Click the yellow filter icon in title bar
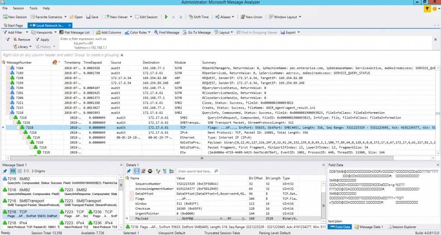Viewport: 441px width, 235px height. pos(427,9)
